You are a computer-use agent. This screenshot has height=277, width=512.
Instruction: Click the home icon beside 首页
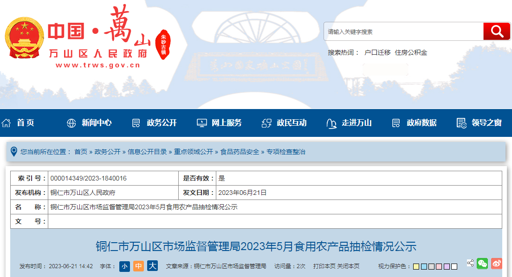6,123
